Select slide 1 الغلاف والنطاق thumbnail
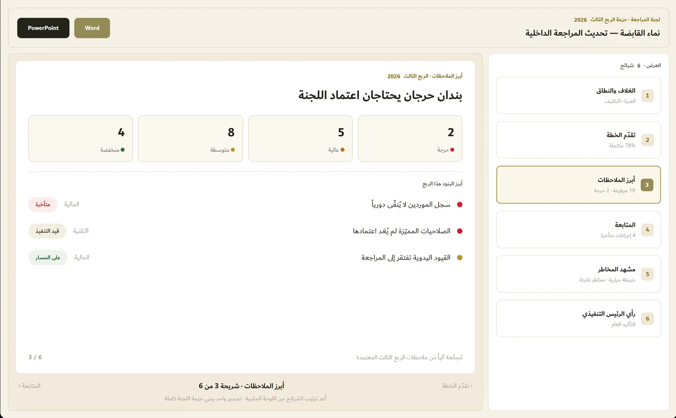 coord(578,95)
